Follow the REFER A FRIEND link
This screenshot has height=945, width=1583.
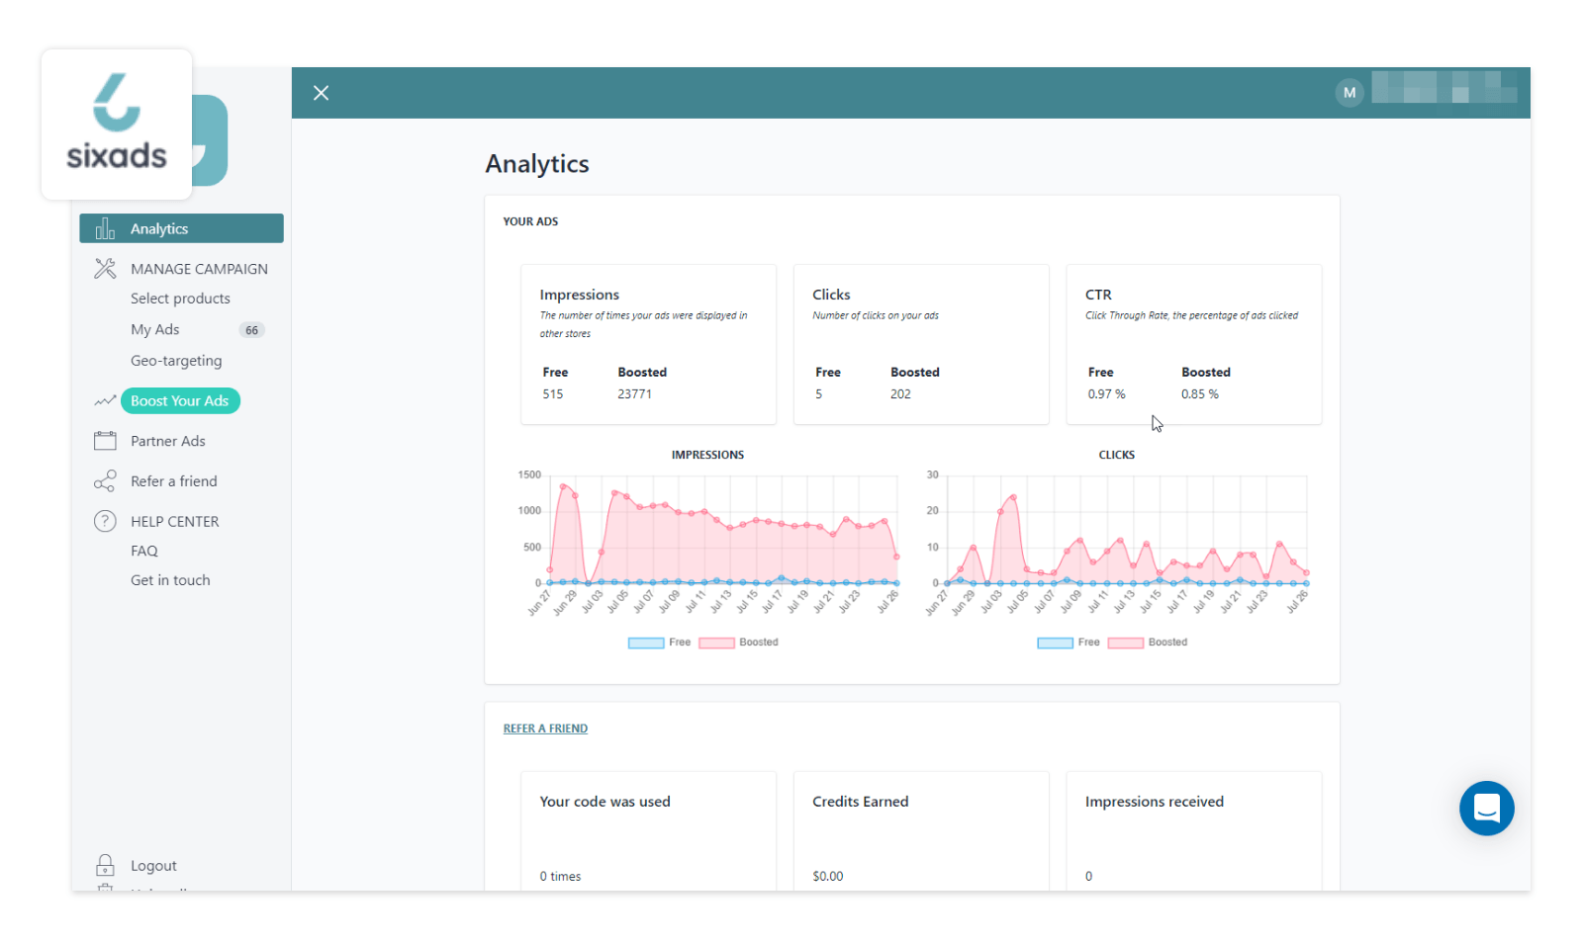point(545,729)
